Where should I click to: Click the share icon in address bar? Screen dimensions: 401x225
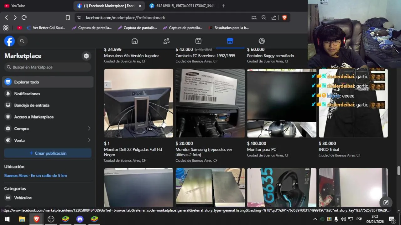pos(274,17)
